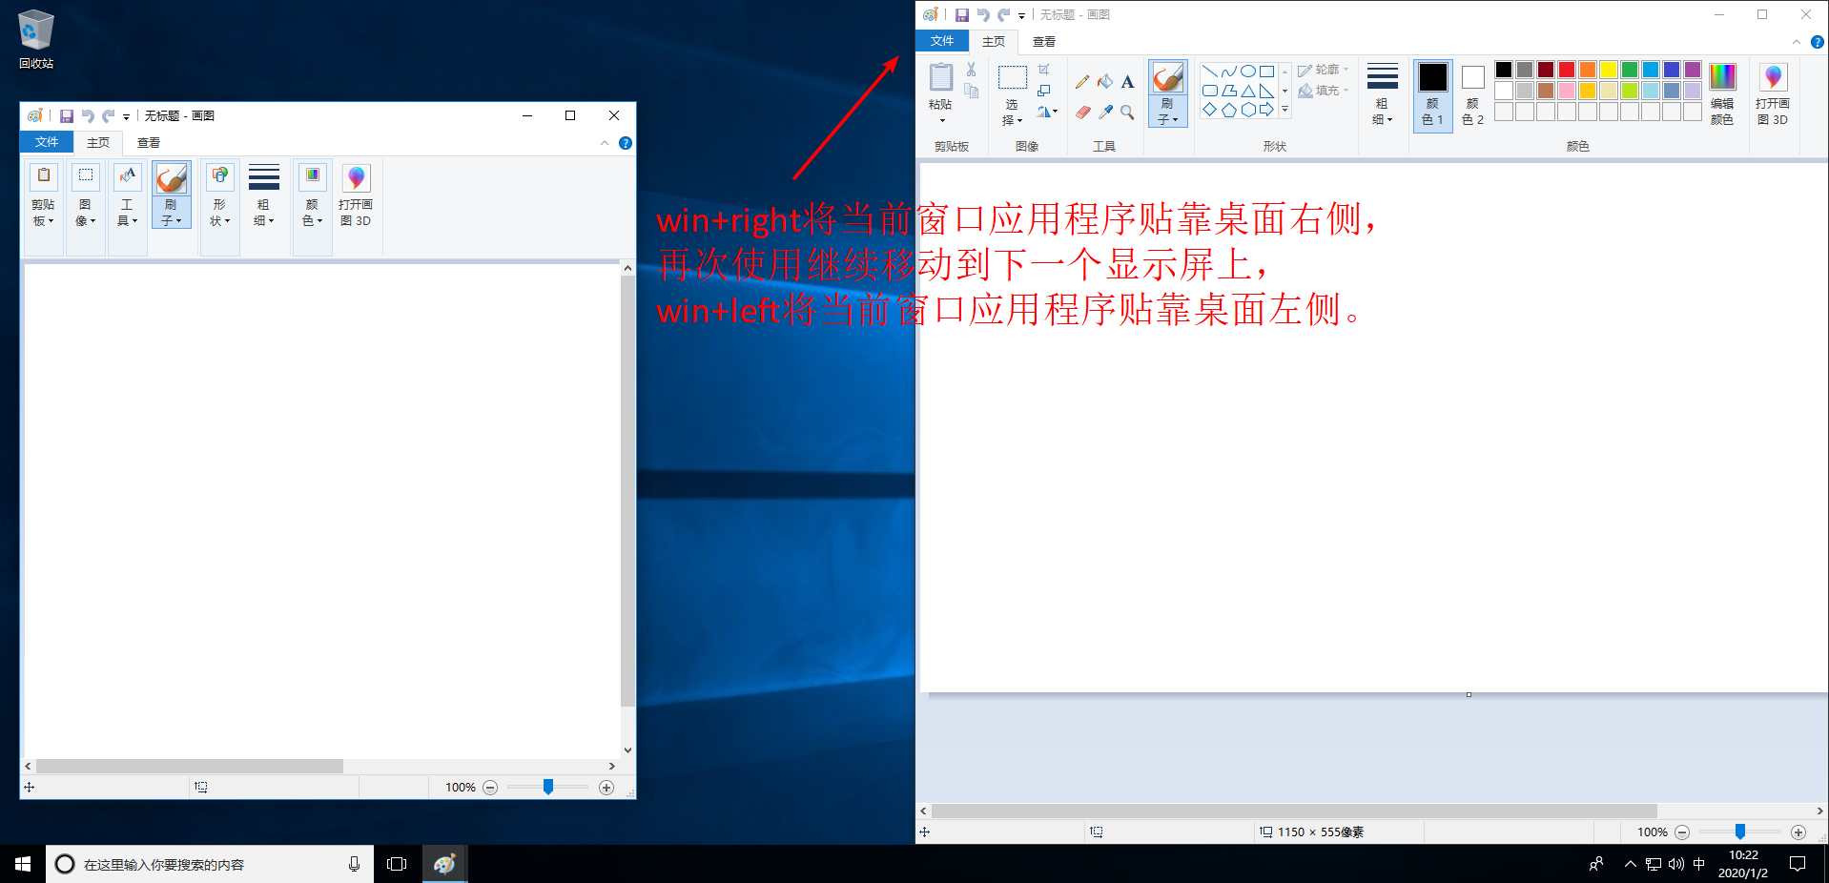
Task: Select the Triangle shape
Action: [1247, 91]
